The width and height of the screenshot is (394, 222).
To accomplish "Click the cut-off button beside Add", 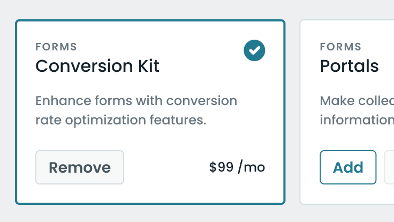I will click(x=389, y=167).
